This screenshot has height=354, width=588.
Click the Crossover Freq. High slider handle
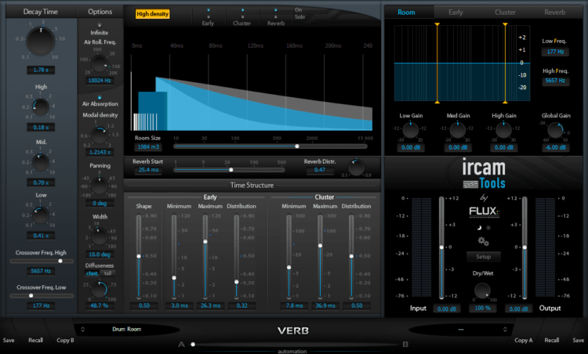pyautogui.click(x=60, y=261)
